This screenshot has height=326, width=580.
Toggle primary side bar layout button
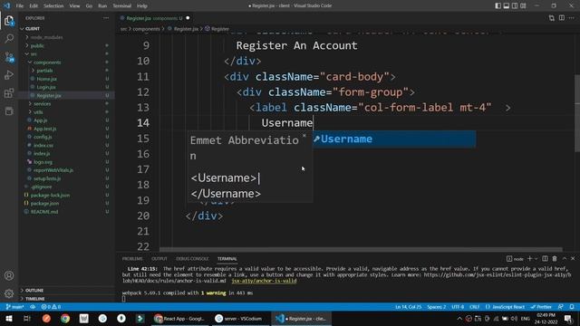pyautogui.click(x=498, y=5)
